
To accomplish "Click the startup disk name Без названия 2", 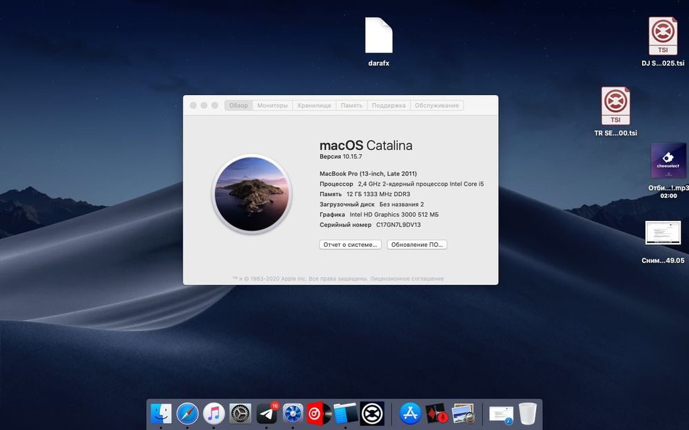I will (x=402, y=204).
